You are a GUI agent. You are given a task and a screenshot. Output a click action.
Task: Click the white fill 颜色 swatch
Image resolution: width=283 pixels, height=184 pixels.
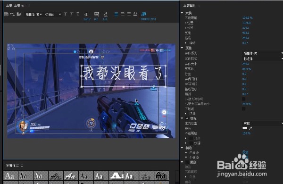[245, 128]
